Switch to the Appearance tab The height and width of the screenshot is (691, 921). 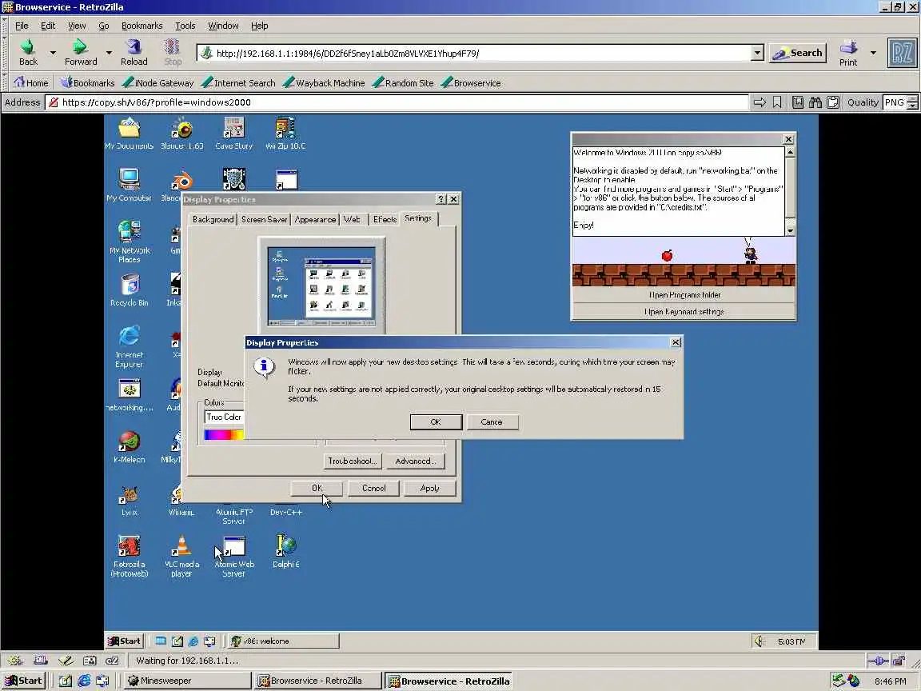[x=316, y=219]
